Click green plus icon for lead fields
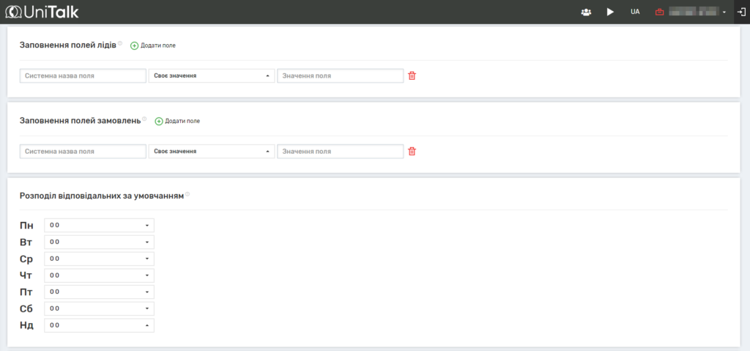The height and width of the screenshot is (351, 750). pos(134,45)
